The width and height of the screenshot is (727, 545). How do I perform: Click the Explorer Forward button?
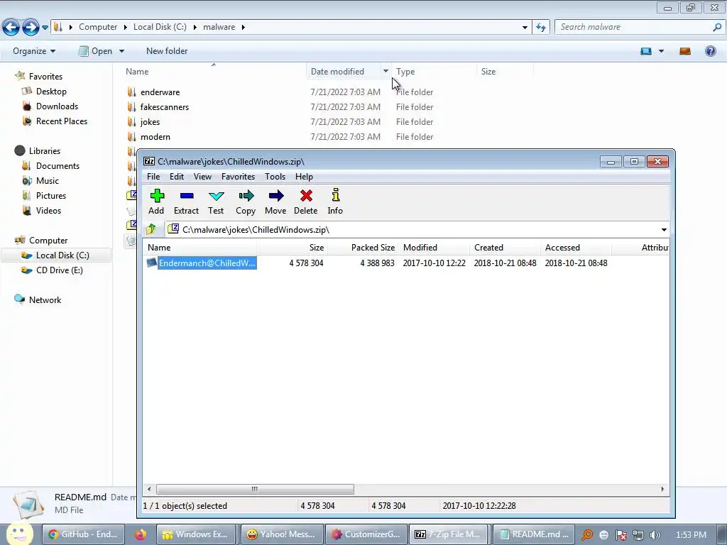click(31, 28)
